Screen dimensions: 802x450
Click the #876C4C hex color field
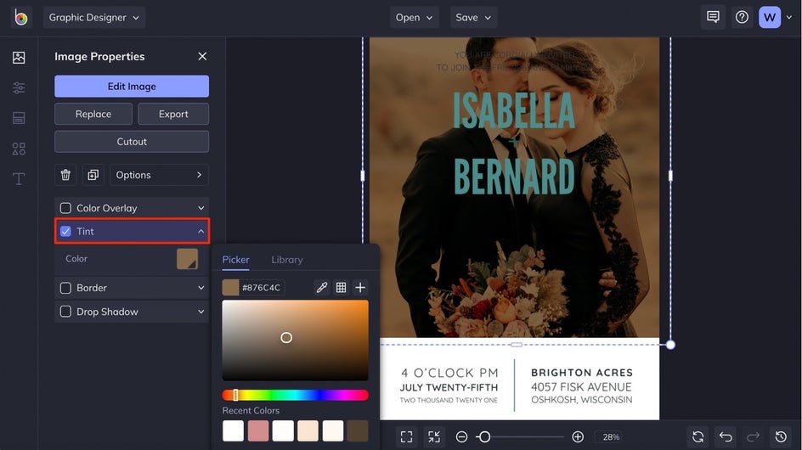tap(262, 287)
